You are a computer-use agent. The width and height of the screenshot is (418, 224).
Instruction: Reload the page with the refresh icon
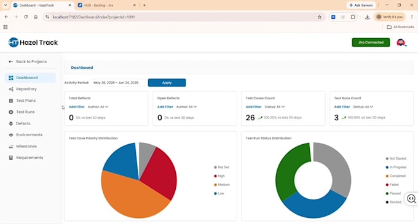(x=26, y=17)
